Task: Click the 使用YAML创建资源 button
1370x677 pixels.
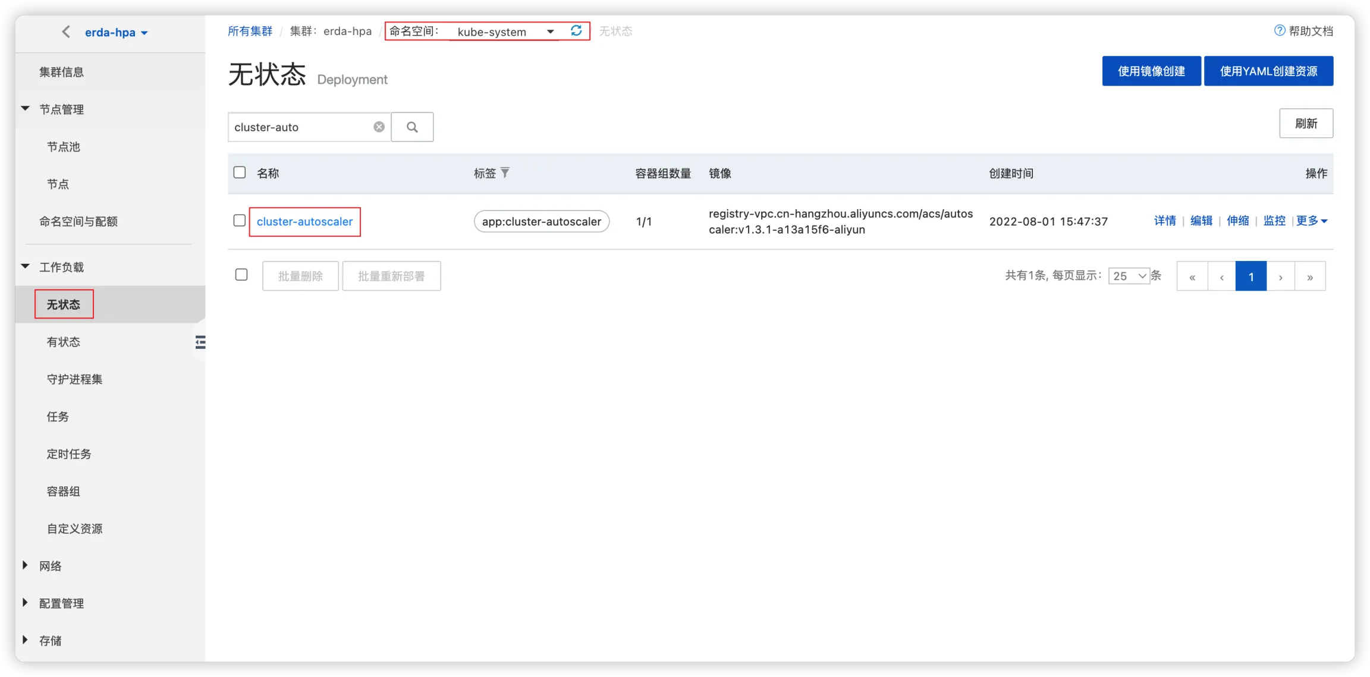Action: click(x=1268, y=71)
